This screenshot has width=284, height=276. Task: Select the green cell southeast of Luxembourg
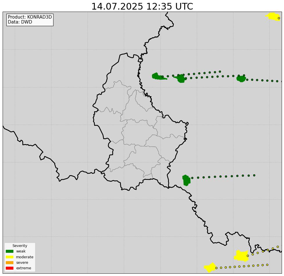click(x=186, y=180)
